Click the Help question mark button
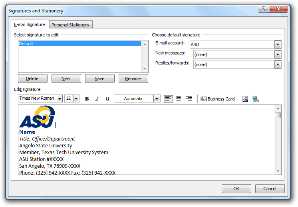Viewport: 298px width, 207px height. [x=263, y=9]
